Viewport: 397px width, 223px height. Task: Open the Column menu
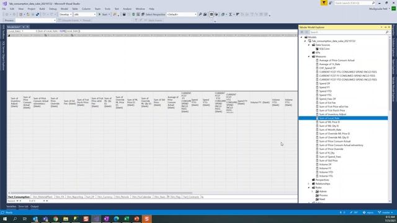click(x=86, y=9)
